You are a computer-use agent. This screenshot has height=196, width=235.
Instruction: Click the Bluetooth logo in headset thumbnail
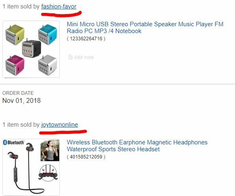(x=13, y=142)
